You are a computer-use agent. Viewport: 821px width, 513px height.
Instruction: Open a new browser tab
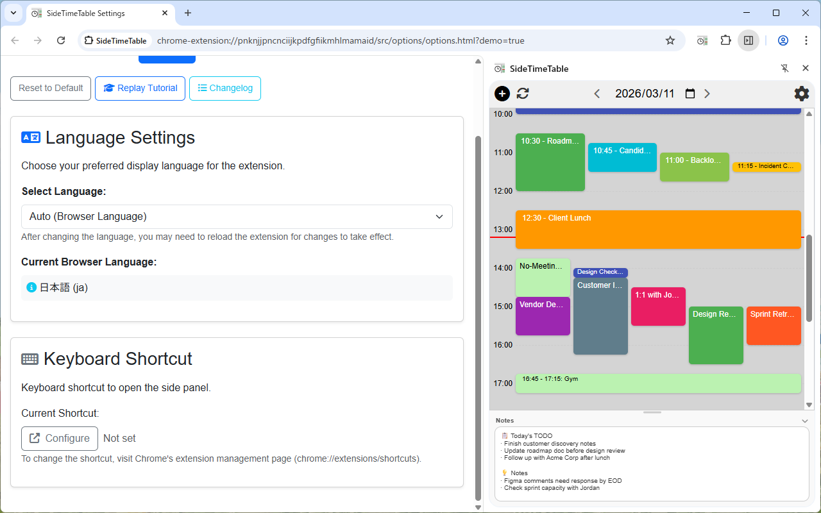click(188, 13)
